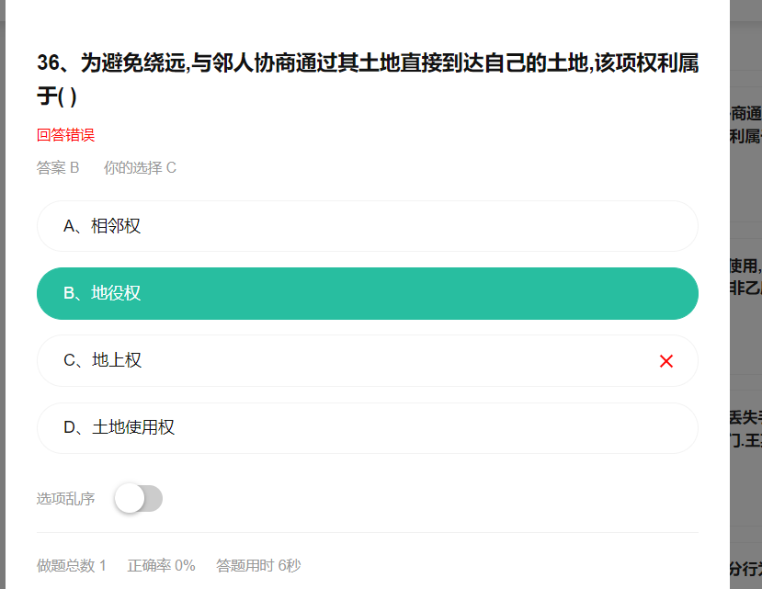Toggle the 选项乱序 switch
The height and width of the screenshot is (589, 762).
click(x=139, y=498)
